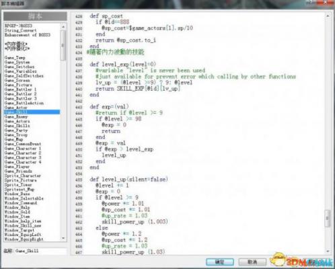The height and width of the screenshot is (269, 335).
Task: Confirm with the 确定 button
Action: click(220, 262)
